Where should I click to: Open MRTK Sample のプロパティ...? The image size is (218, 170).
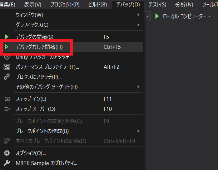[x=72, y=163]
